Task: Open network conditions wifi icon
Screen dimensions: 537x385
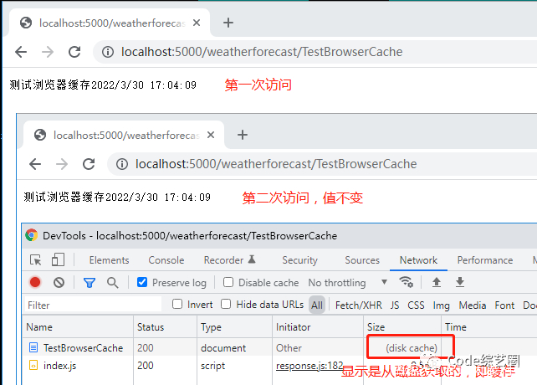Action: (x=407, y=283)
